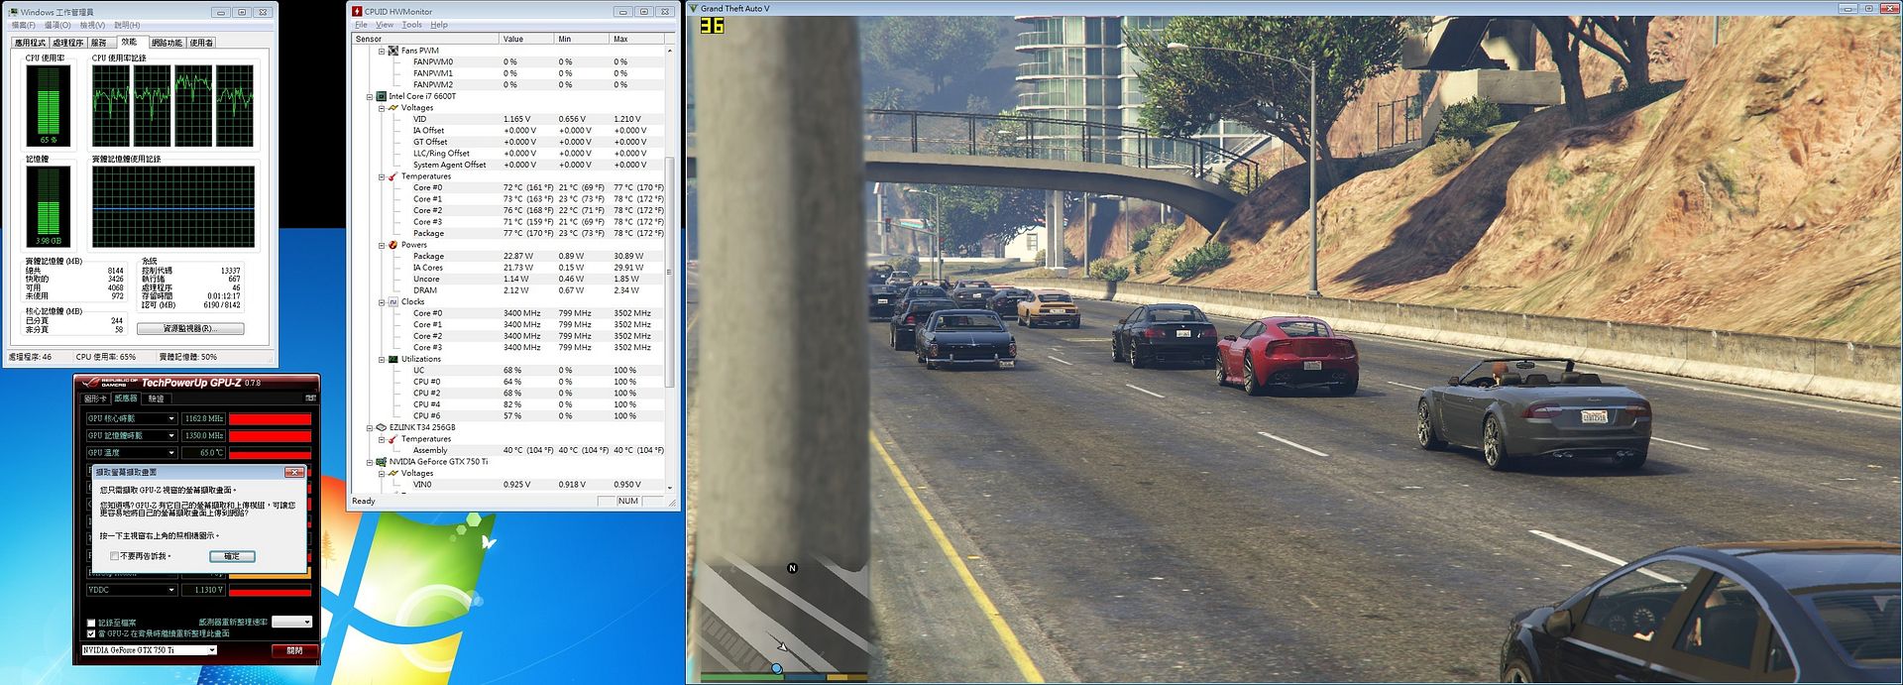Switch to the 使用者 tab in Task Manager
This screenshot has width=1903, height=685.
[201, 43]
